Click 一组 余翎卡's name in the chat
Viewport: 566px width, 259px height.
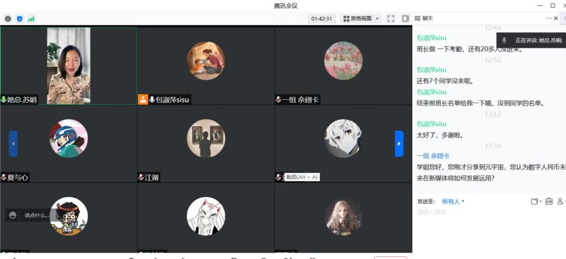coord(433,156)
